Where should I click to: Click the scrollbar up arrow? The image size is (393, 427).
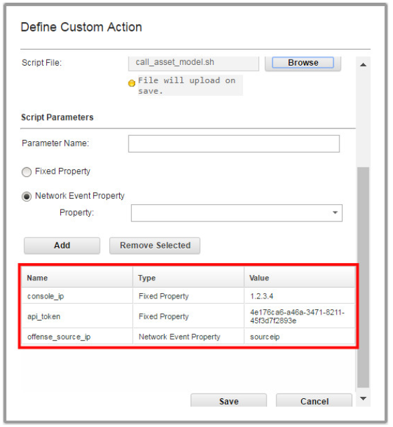(363, 65)
